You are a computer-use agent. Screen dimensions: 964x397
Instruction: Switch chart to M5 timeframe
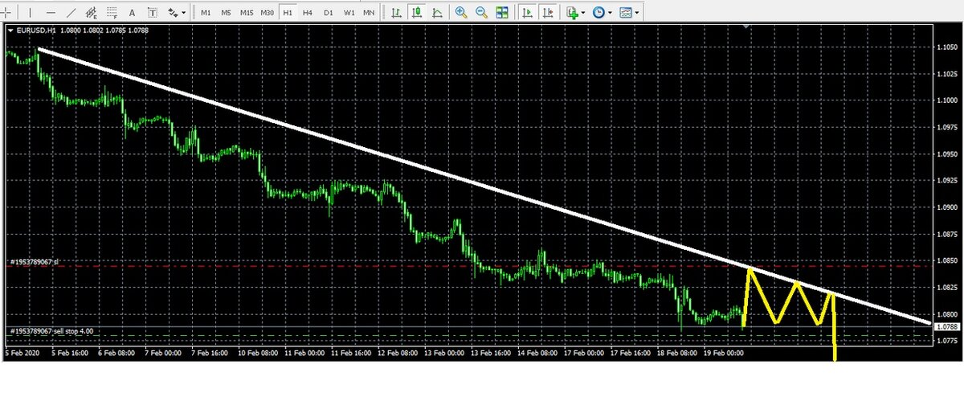[226, 13]
